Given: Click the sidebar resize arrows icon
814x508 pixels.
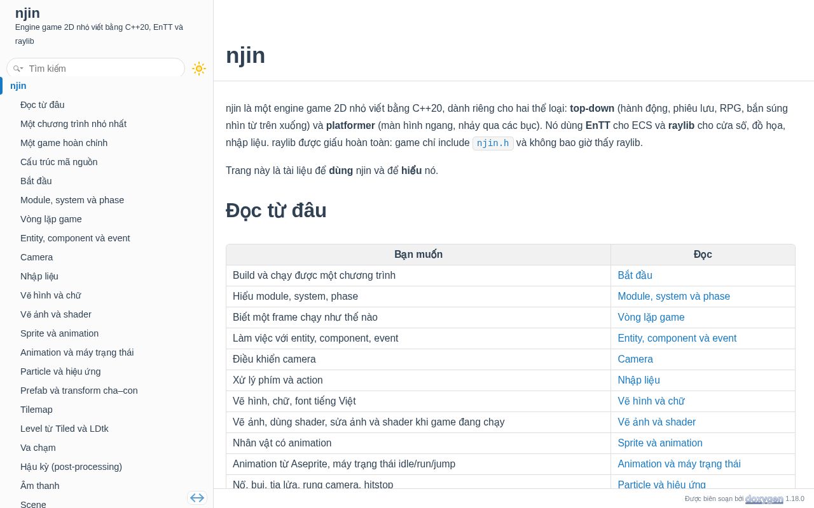Looking at the screenshot, I should pos(197,498).
